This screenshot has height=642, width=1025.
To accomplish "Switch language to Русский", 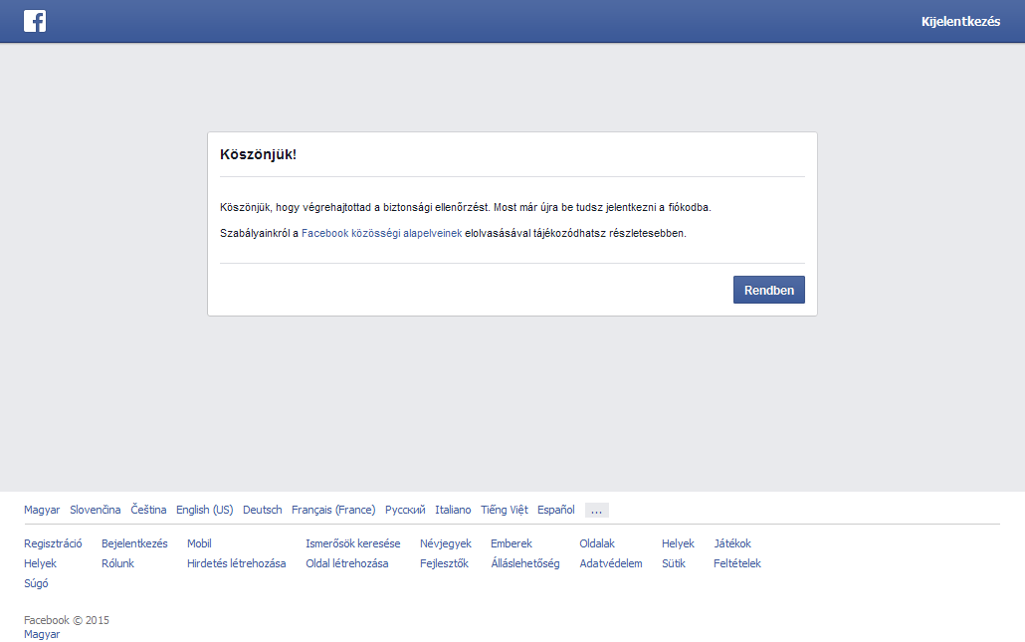I will point(405,510).
